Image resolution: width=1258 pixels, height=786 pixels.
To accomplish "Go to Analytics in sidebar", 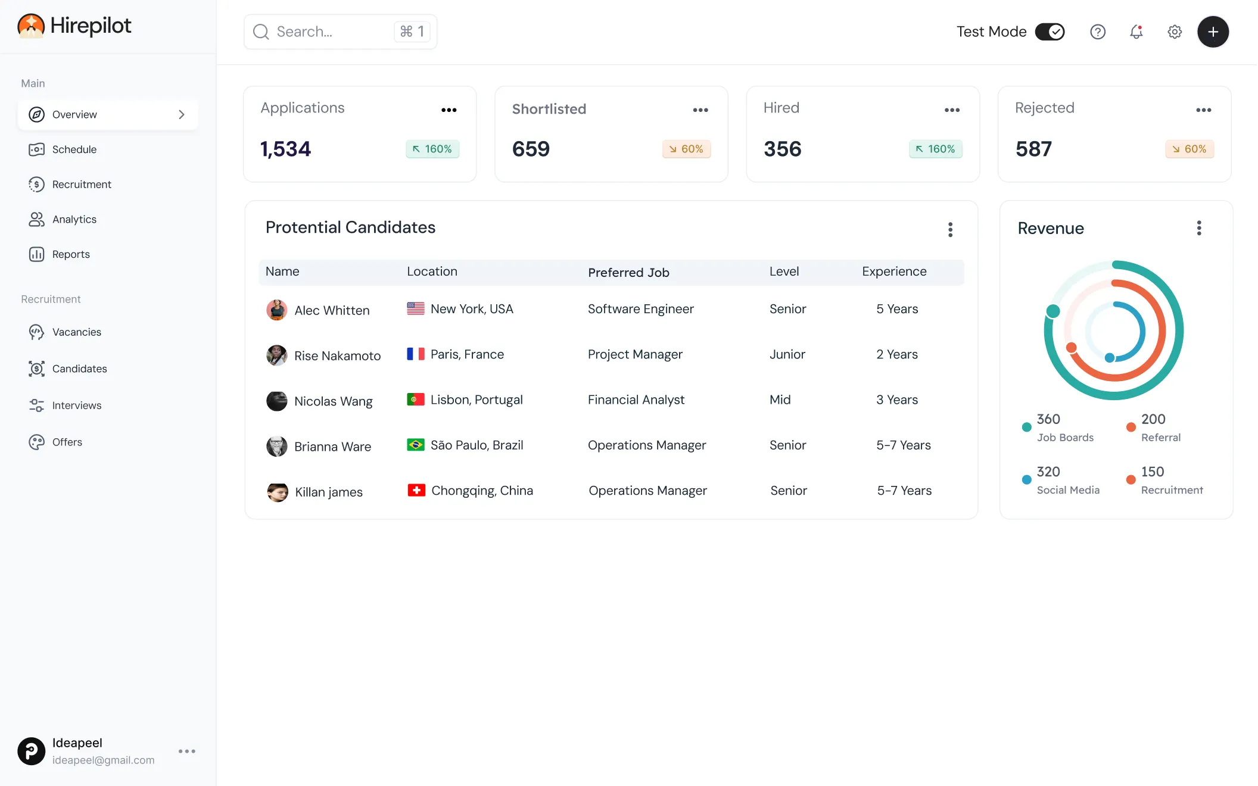I will 74,219.
